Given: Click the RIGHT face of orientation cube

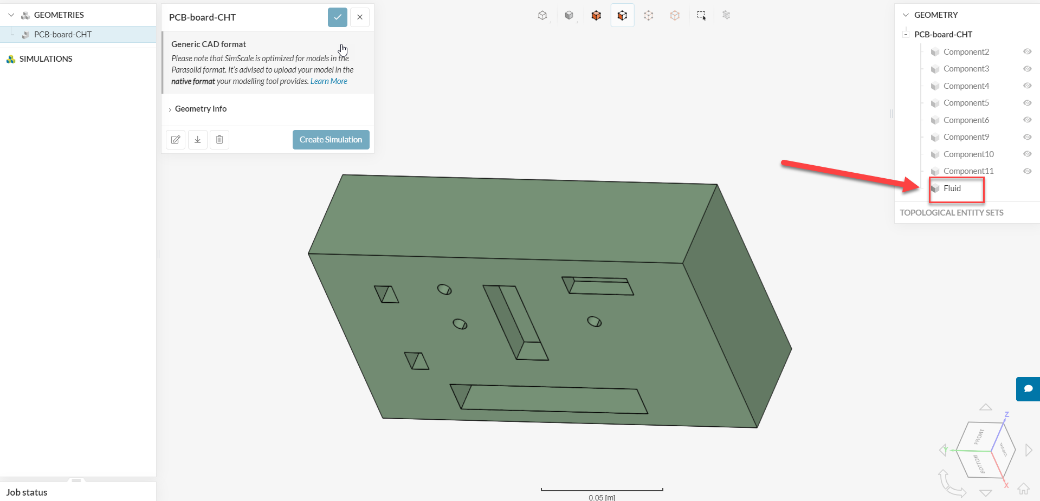Looking at the screenshot, I should click(x=1003, y=450).
